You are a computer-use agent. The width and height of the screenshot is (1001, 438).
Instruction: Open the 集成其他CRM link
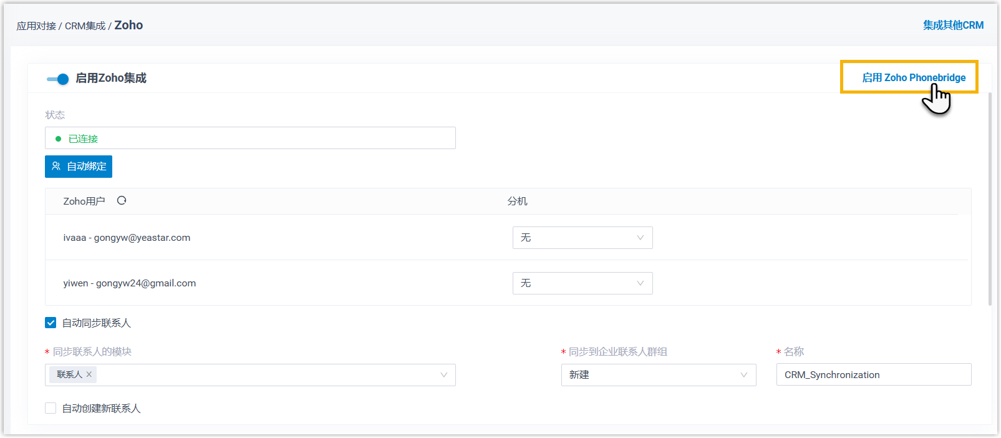tap(953, 25)
